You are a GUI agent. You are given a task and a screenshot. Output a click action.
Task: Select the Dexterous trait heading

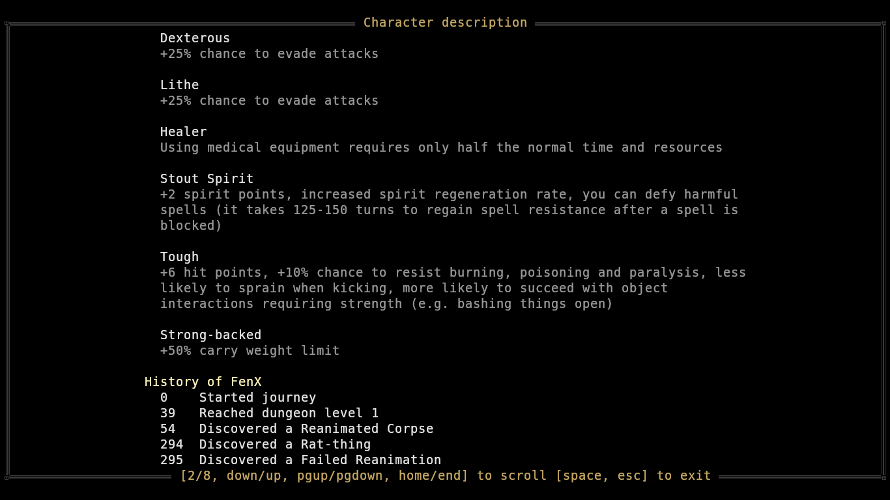[x=195, y=38]
